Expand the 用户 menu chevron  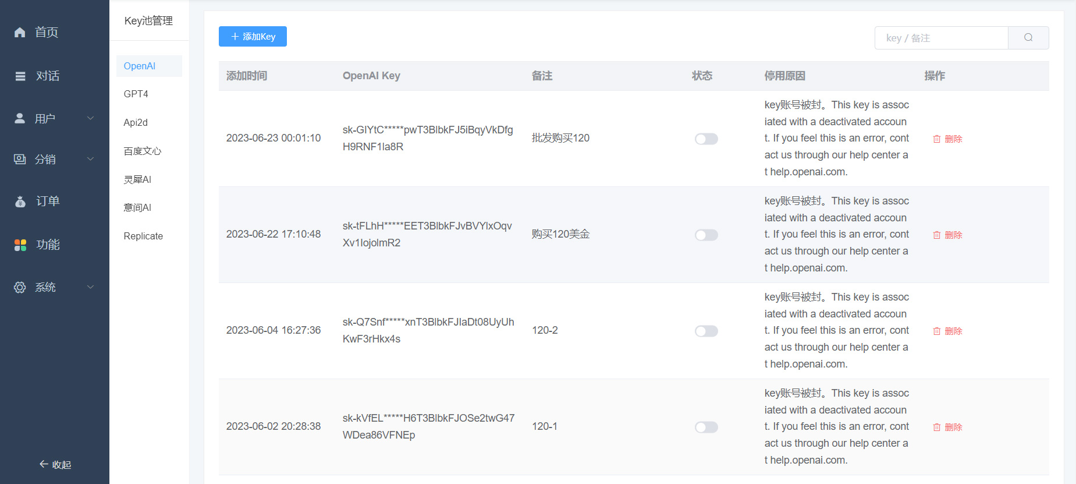tap(91, 119)
